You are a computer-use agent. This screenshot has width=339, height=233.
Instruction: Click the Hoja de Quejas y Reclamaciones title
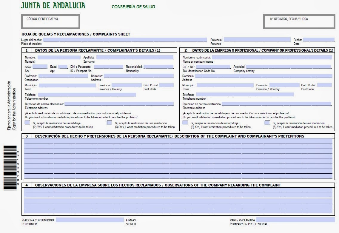(76, 34)
